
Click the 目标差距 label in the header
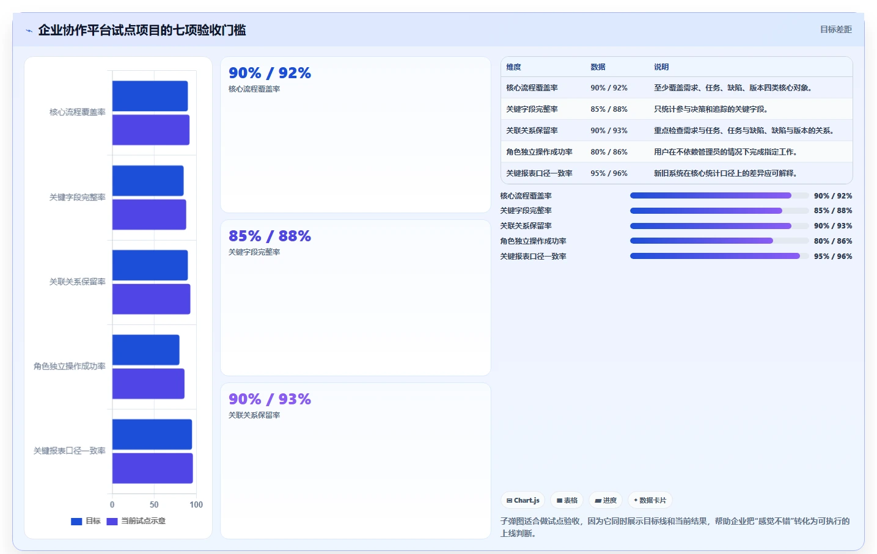click(835, 29)
